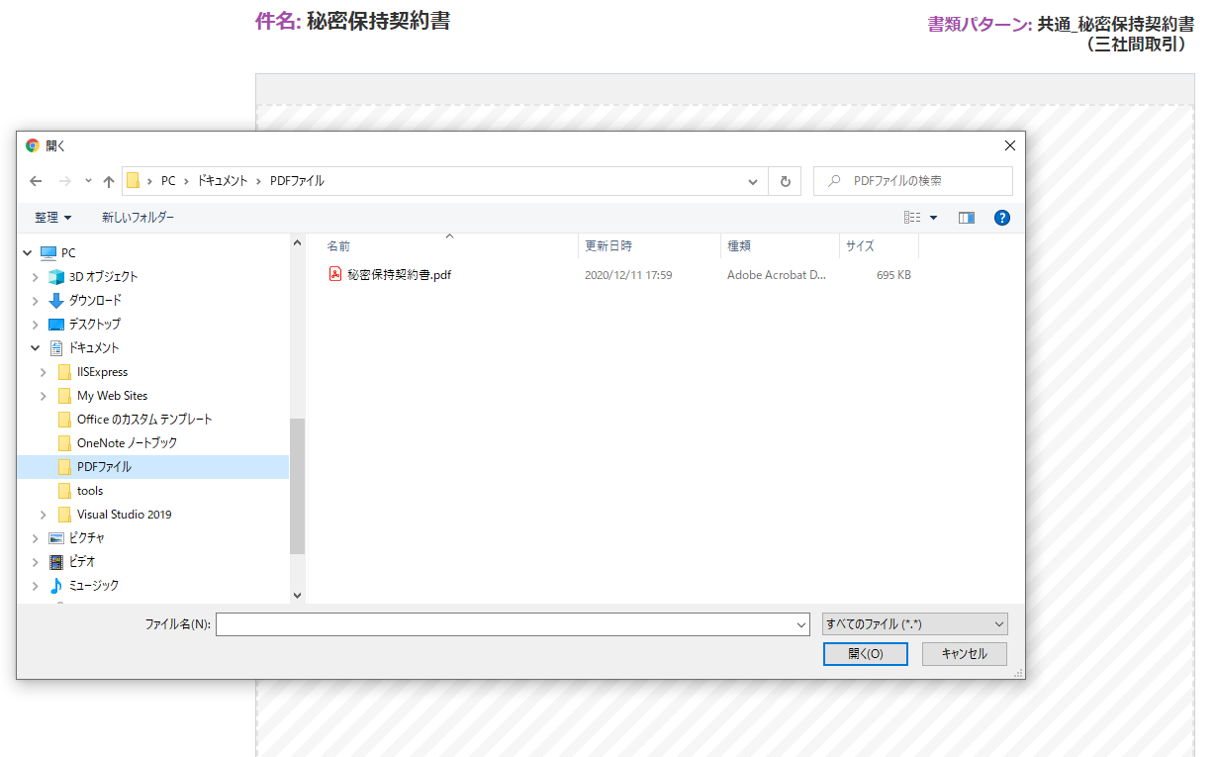Toggle the preview pane icon

pyautogui.click(x=967, y=218)
